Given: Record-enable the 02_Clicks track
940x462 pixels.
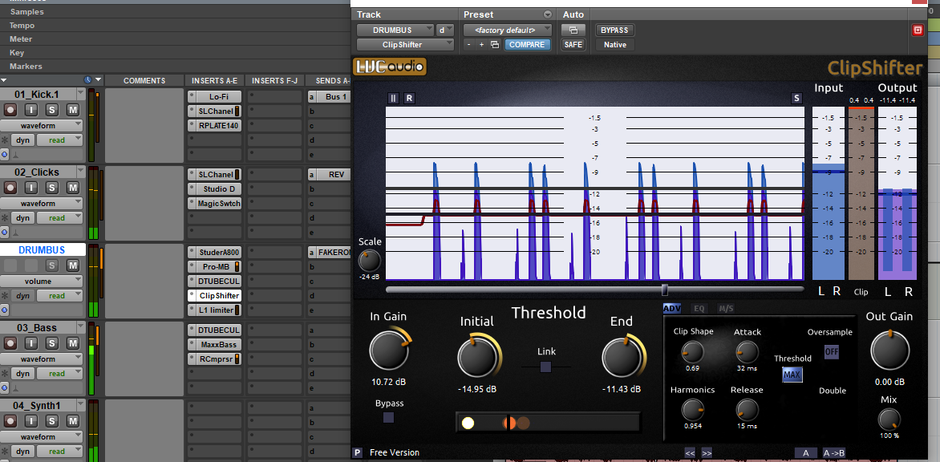Looking at the screenshot, I should (10, 188).
